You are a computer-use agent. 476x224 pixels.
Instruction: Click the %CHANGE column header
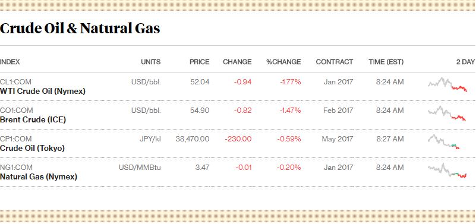coord(283,62)
